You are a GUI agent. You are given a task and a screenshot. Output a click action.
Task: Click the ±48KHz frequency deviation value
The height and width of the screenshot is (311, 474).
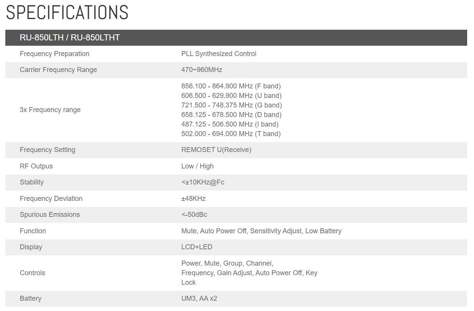[x=193, y=199]
